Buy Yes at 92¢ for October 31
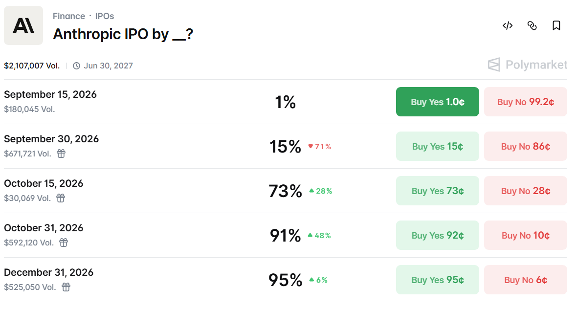The image size is (576, 310). (x=438, y=235)
